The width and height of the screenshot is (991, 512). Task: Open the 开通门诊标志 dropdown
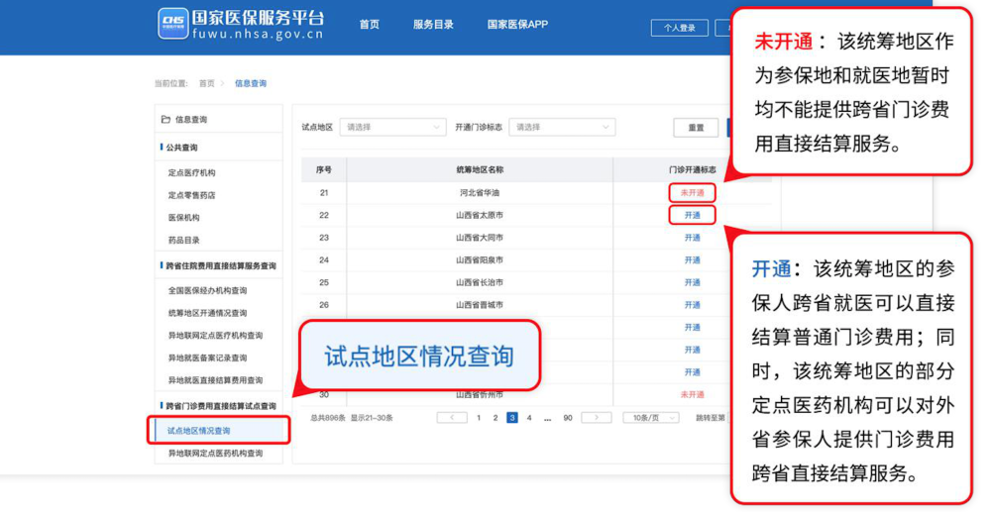click(562, 128)
